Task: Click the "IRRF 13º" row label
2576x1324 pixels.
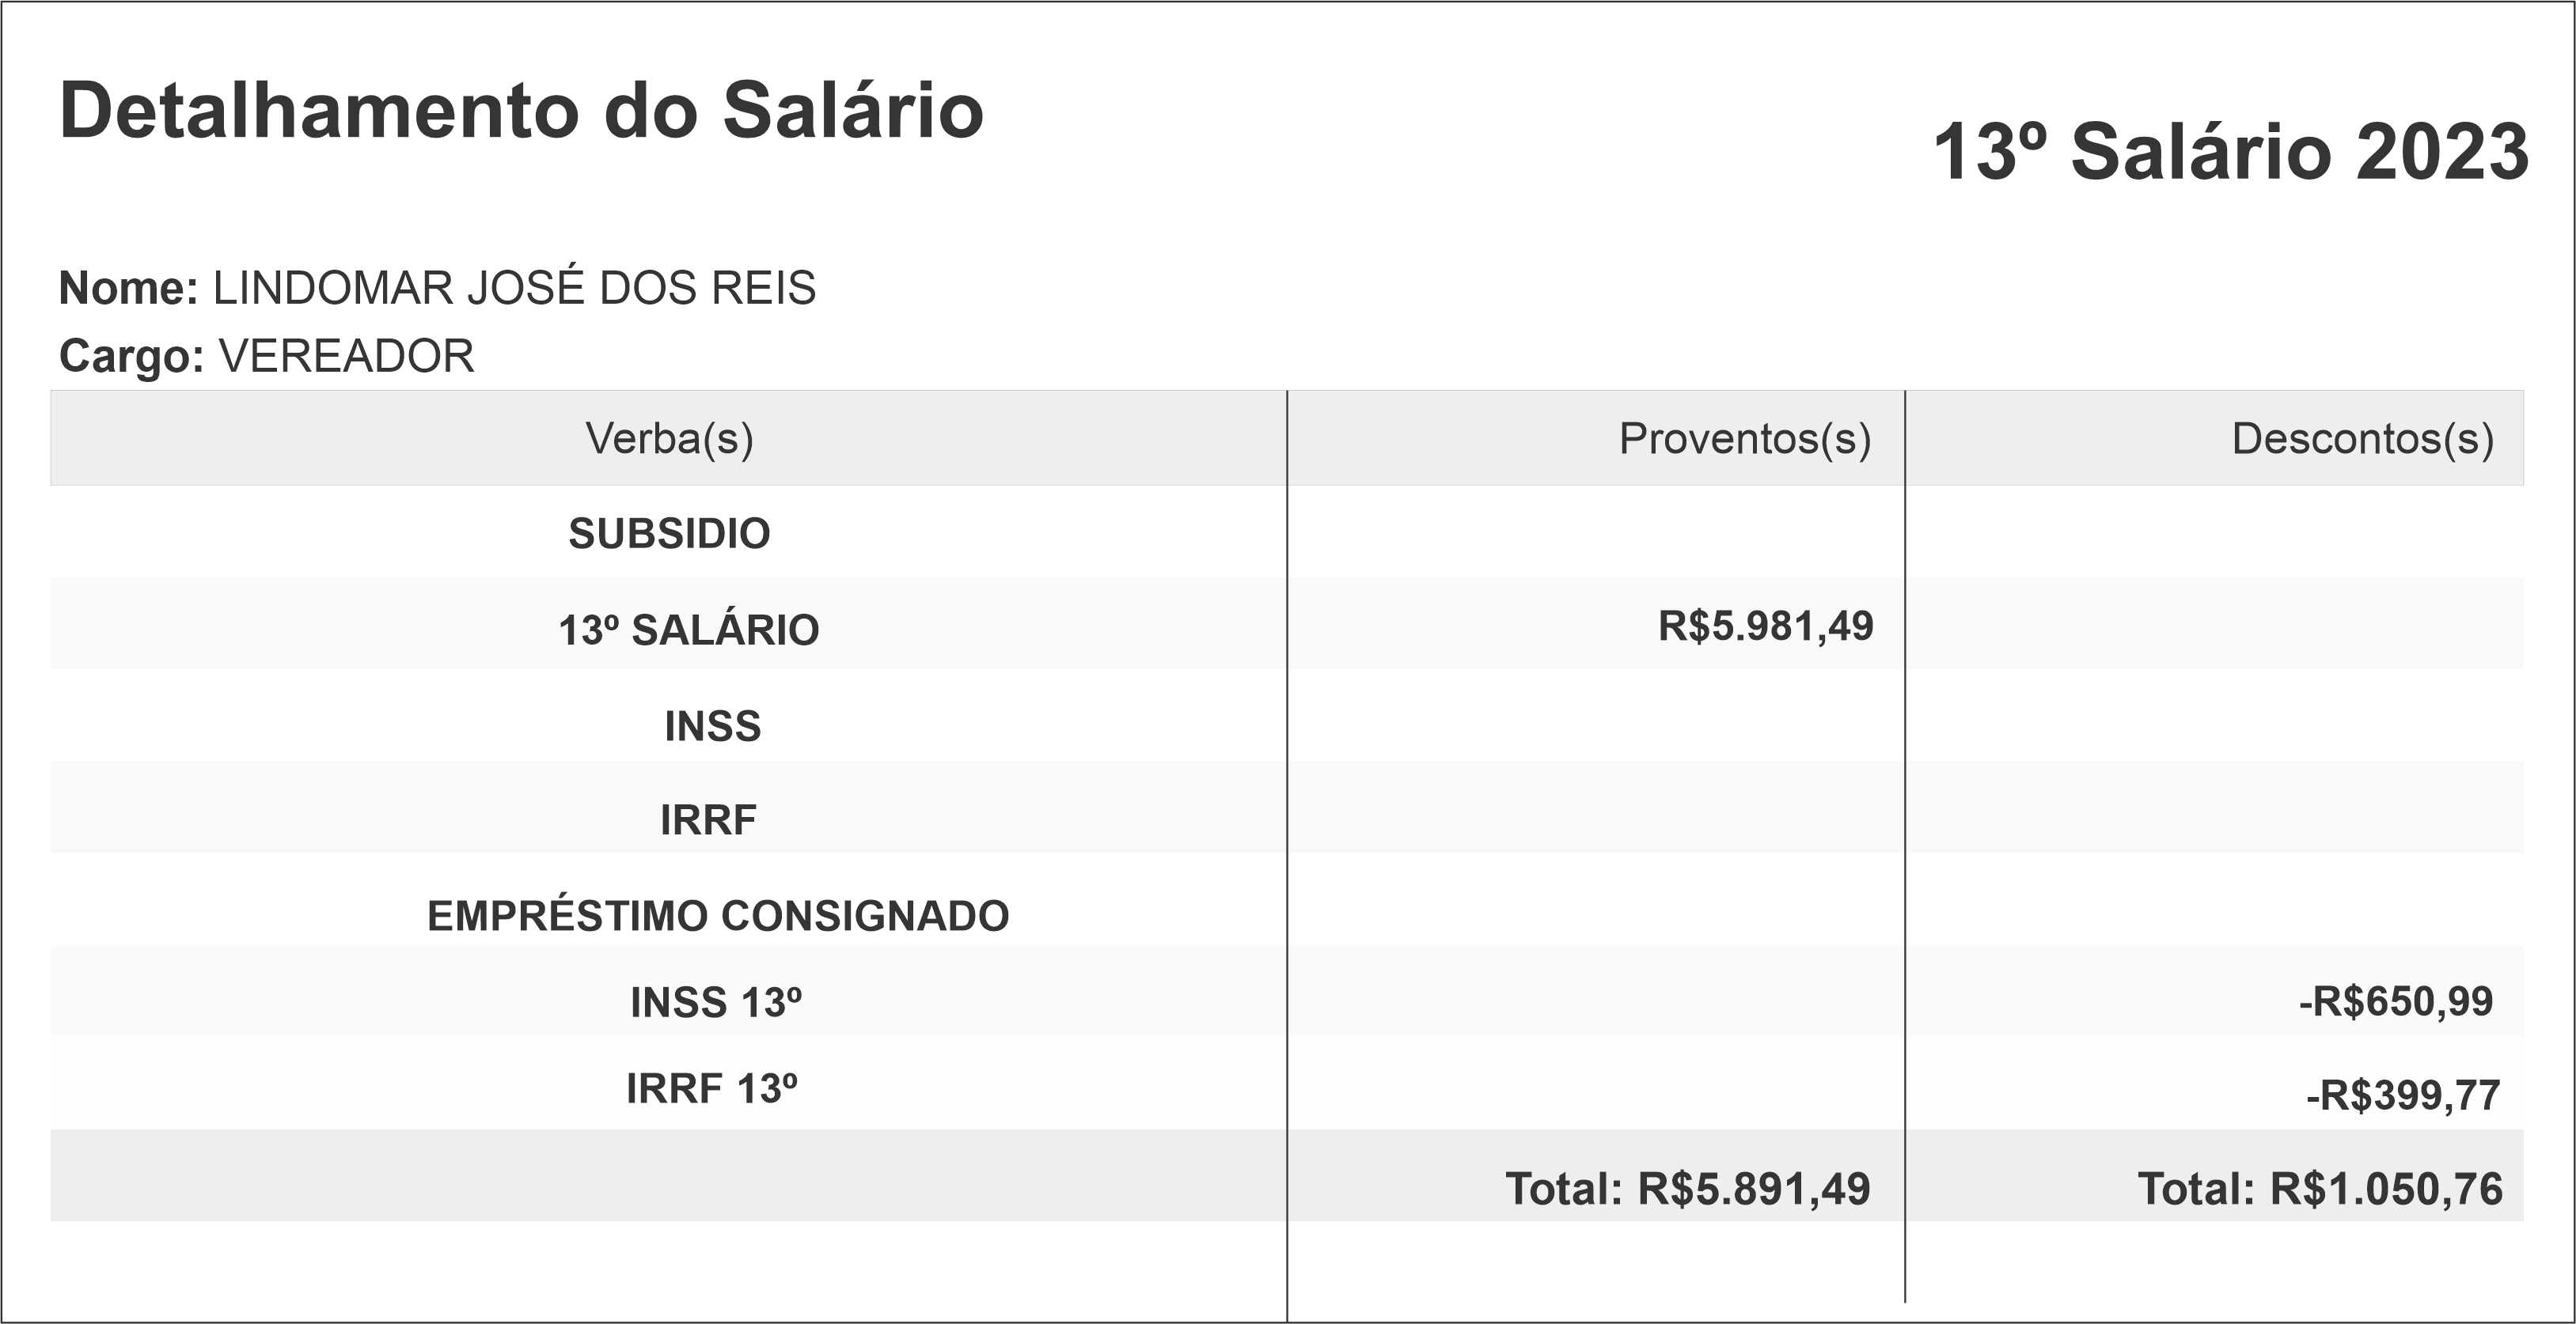Action: (711, 1089)
